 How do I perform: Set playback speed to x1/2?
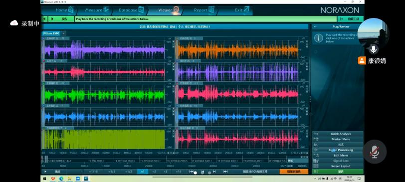point(128,172)
